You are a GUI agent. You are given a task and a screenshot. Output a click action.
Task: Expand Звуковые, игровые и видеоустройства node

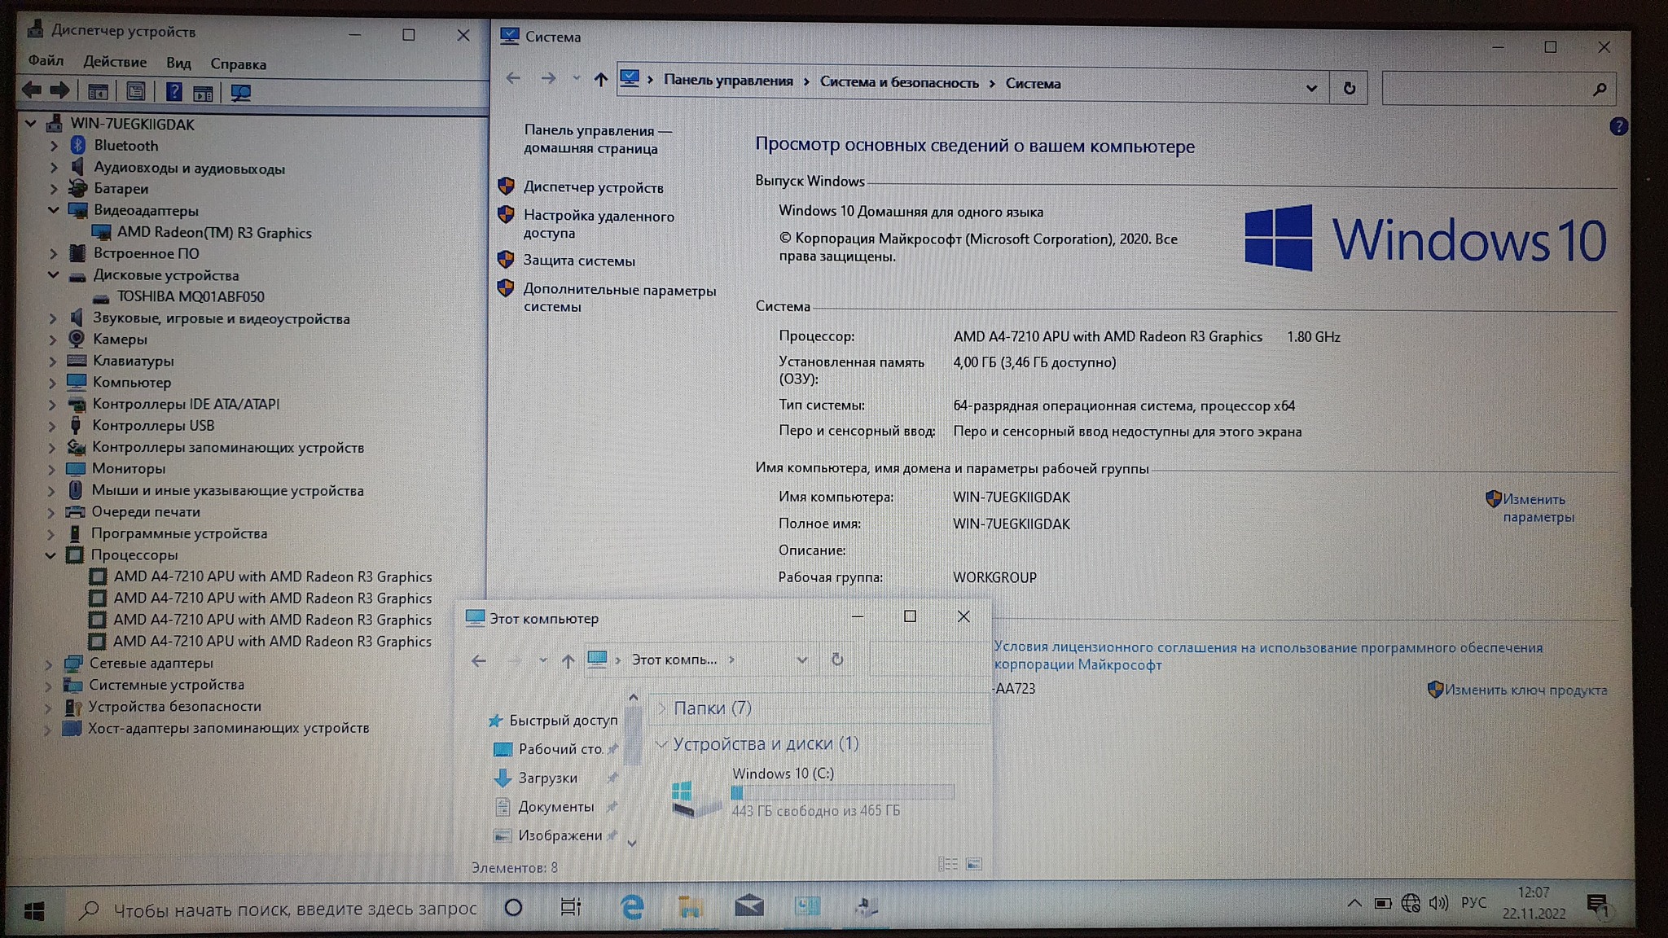pyautogui.click(x=53, y=318)
